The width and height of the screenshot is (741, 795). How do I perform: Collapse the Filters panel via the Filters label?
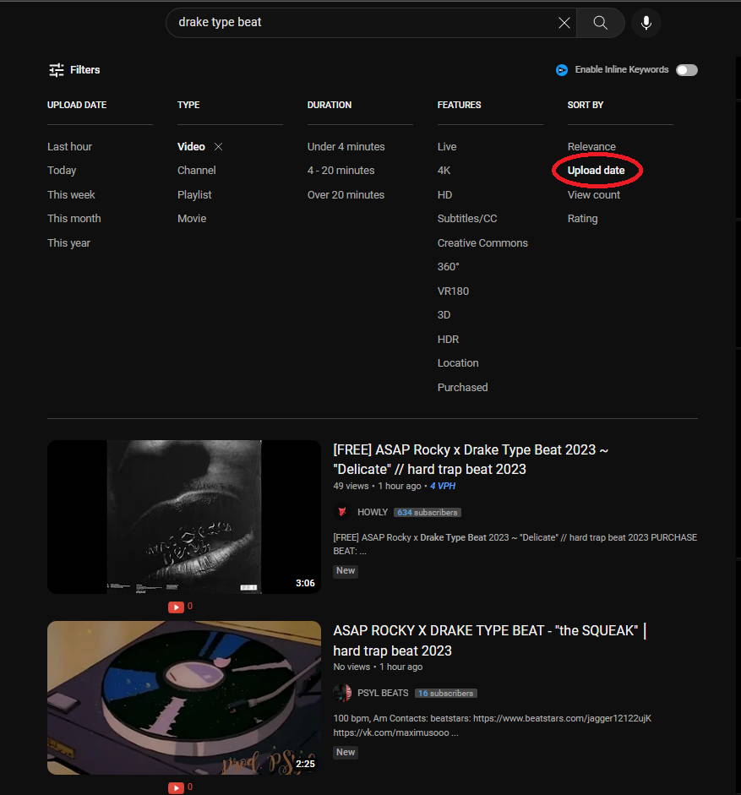pos(84,70)
